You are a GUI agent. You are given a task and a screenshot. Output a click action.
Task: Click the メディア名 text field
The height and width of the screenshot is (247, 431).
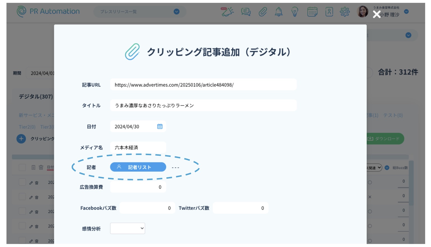138,148
